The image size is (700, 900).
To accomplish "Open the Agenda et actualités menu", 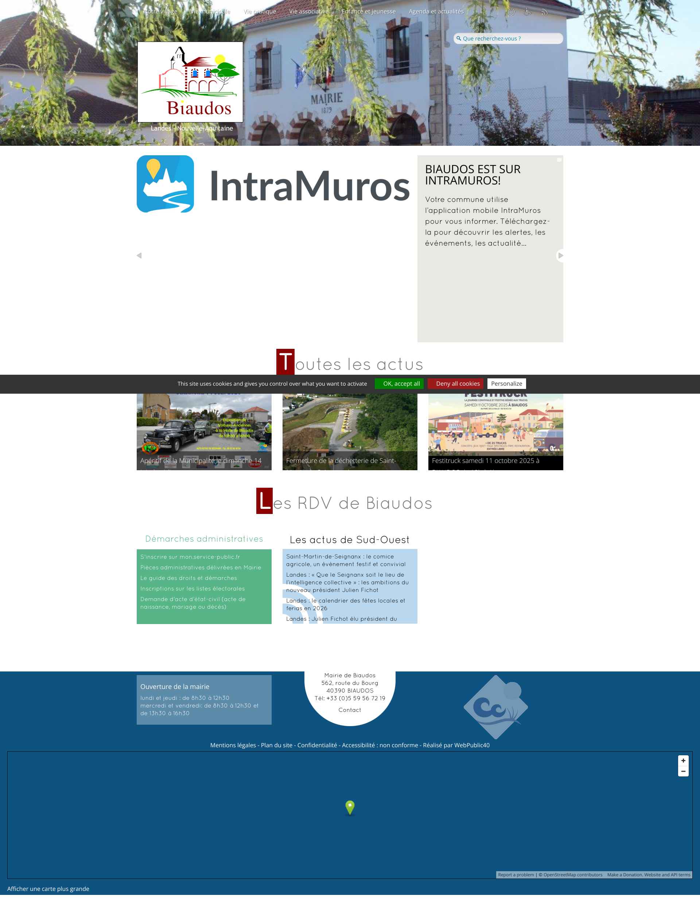I will point(436,12).
